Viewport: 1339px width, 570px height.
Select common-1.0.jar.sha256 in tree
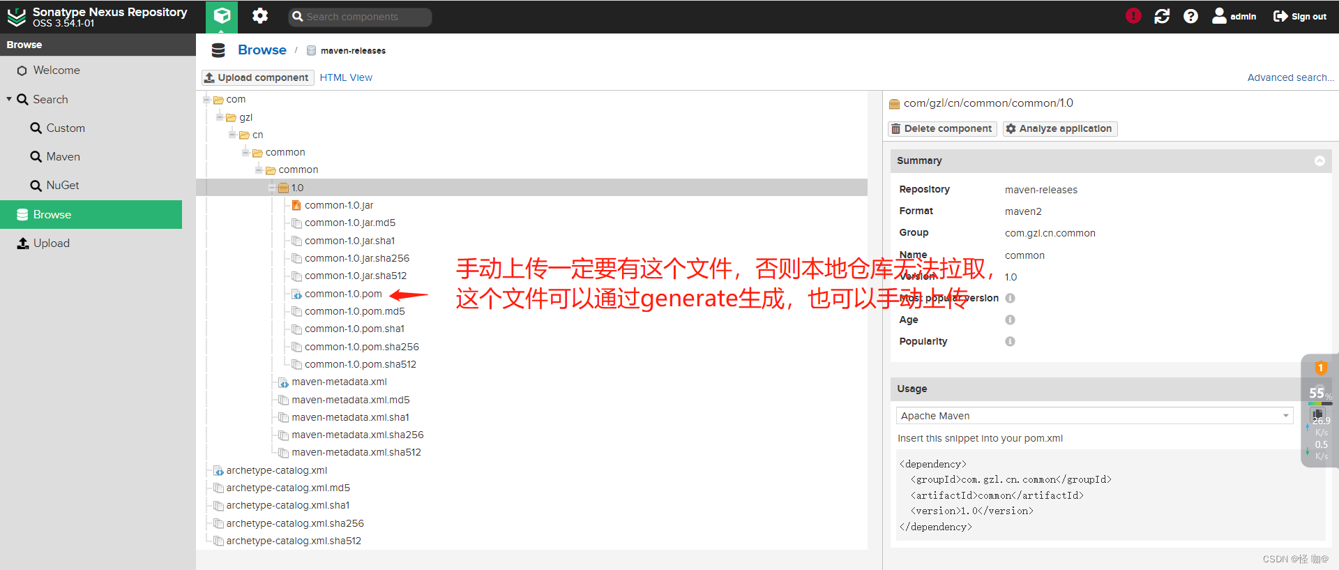(x=356, y=258)
